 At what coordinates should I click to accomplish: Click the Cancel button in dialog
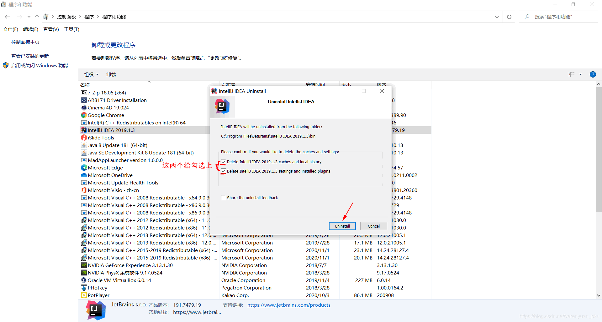(x=374, y=226)
